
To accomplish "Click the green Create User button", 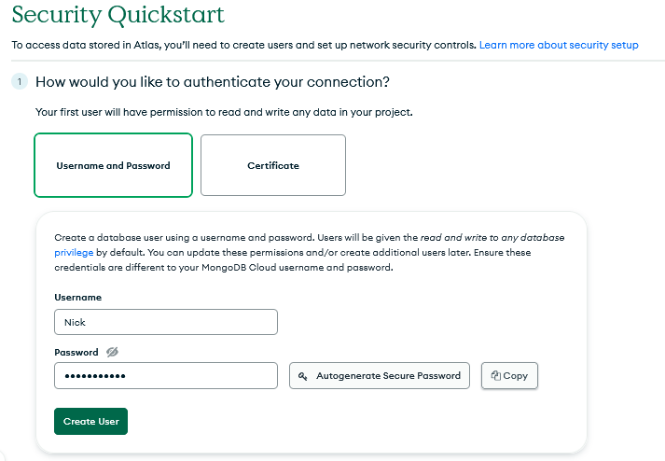I will [x=90, y=422].
